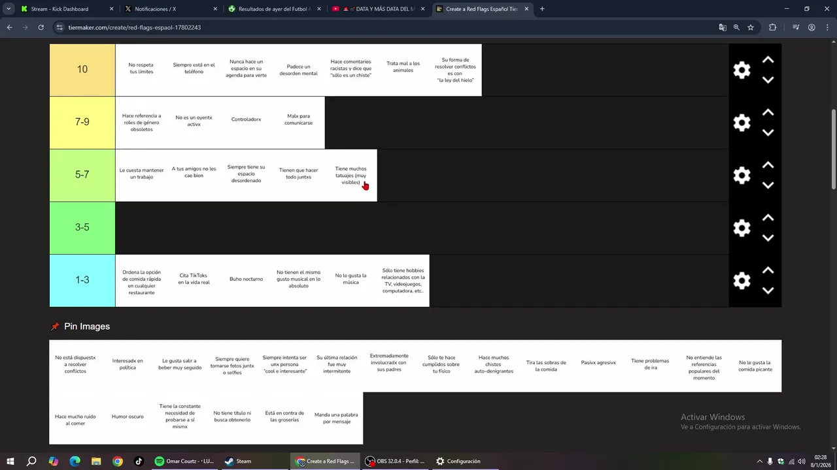Select the 'Cita TikToks en la vida real' card

click(x=194, y=281)
